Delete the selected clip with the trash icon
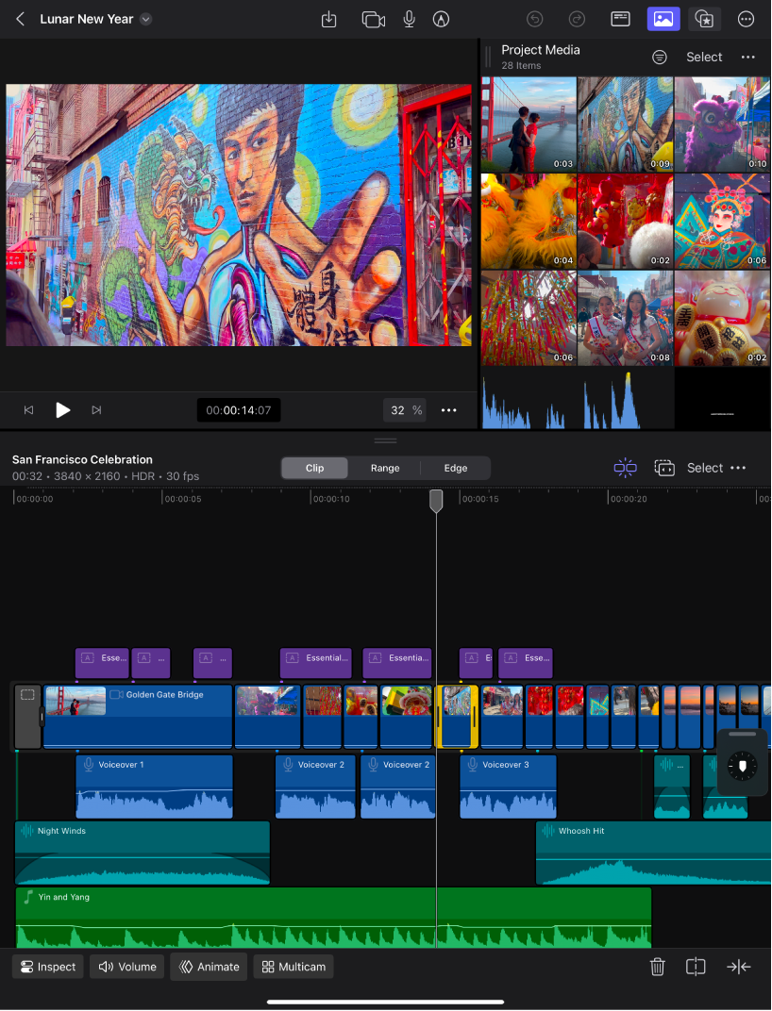The image size is (772, 1011). pyautogui.click(x=657, y=967)
